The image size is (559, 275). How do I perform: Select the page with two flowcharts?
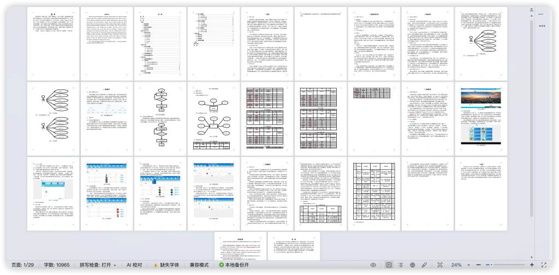coord(160,118)
